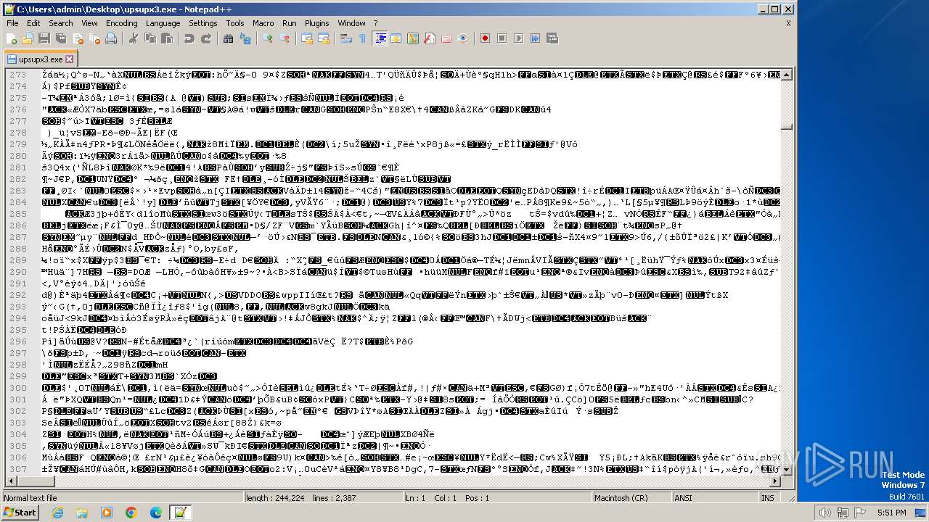
Task: Open the Encoding menu
Action: point(121,23)
